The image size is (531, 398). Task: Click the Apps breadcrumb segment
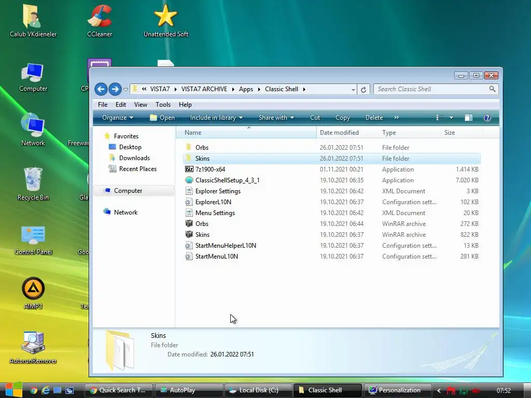click(246, 89)
